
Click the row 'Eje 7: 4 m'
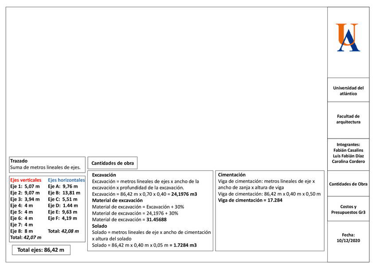pos(22,225)
